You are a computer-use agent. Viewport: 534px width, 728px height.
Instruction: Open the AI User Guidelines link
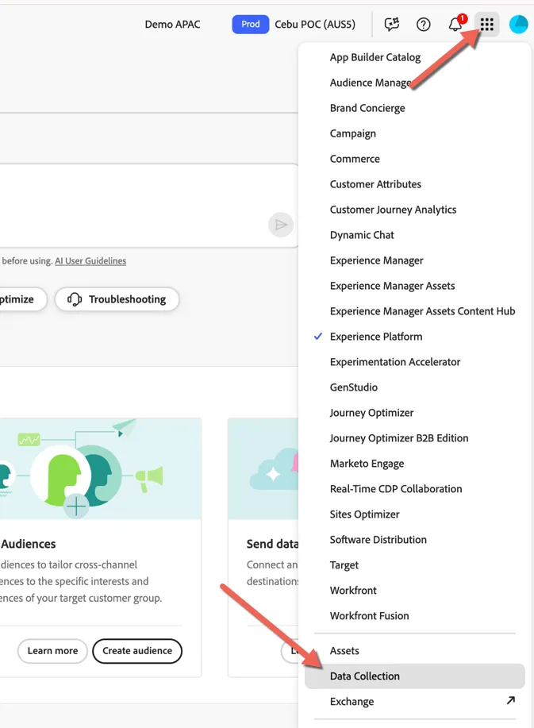pyautogui.click(x=90, y=261)
